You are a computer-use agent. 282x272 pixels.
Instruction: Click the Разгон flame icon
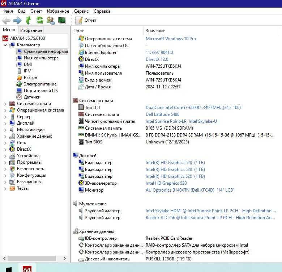19,78
